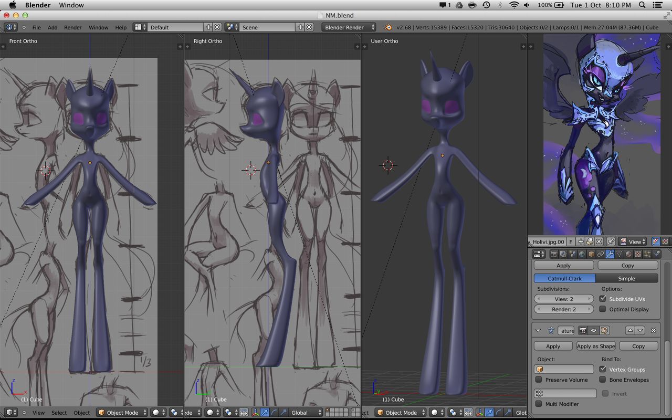Open the World properties tab icon
Viewport: 672px width, 420px height.
click(582, 254)
